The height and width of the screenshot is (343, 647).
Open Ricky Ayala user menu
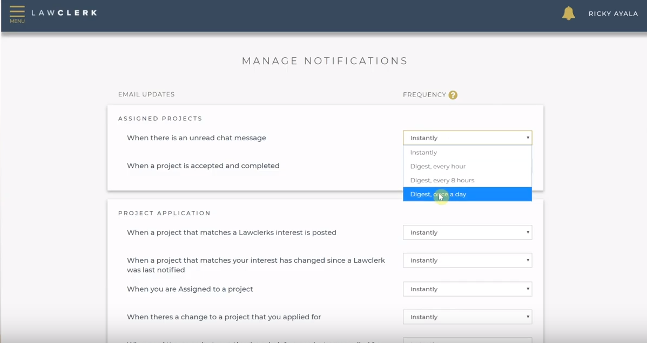pos(613,13)
